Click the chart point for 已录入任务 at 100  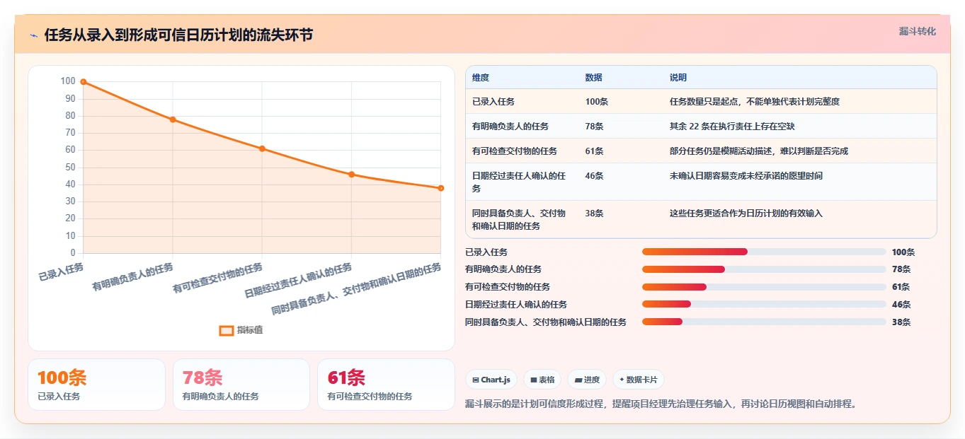[x=84, y=82]
